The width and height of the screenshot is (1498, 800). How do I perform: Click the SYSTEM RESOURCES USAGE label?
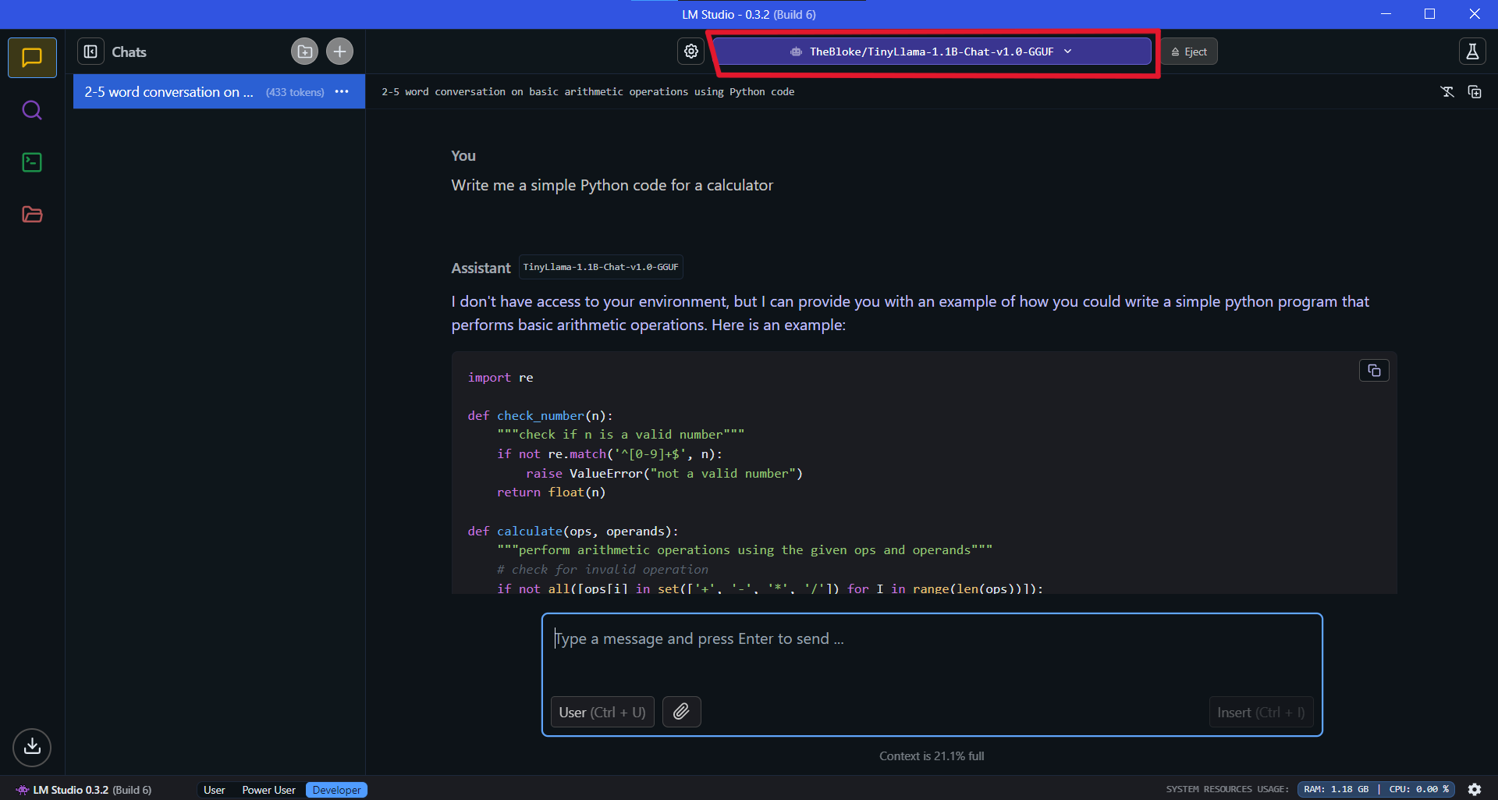pyautogui.click(x=1227, y=789)
